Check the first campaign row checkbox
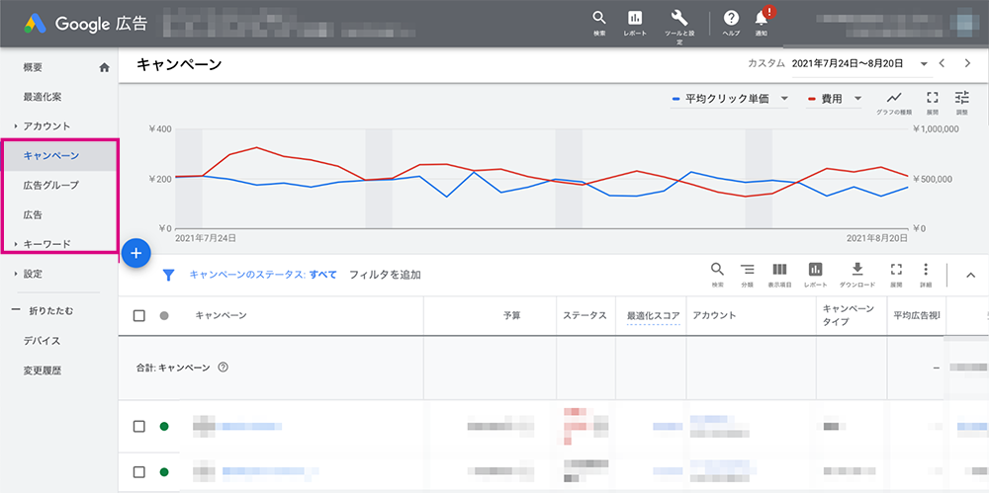The width and height of the screenshot is (989, 493). 139,427
